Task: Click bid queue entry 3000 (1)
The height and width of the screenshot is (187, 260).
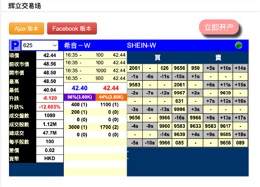Action: pyautogui.click(x=78, y=127)
